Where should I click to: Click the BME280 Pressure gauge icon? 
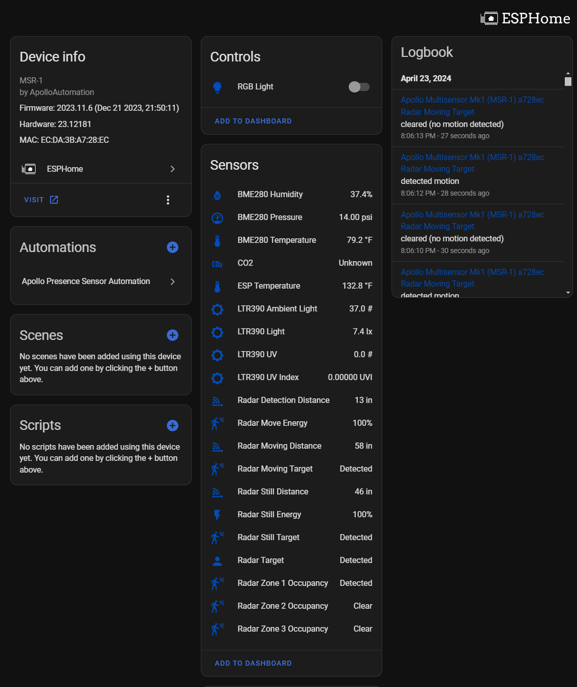click(x=217, y=217)
